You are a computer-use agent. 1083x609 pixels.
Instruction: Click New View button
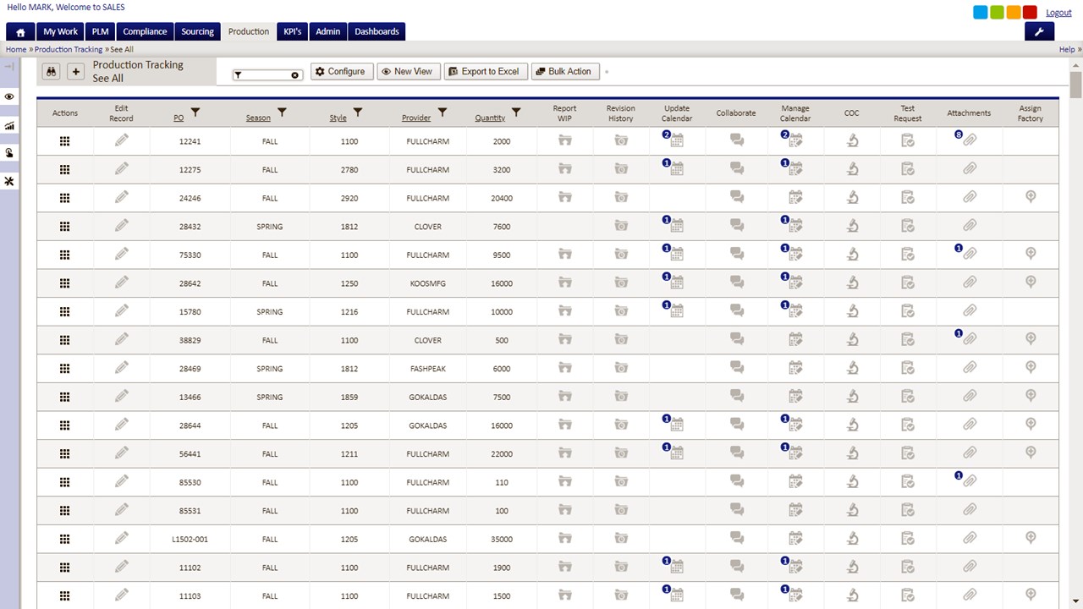(407, 72)
